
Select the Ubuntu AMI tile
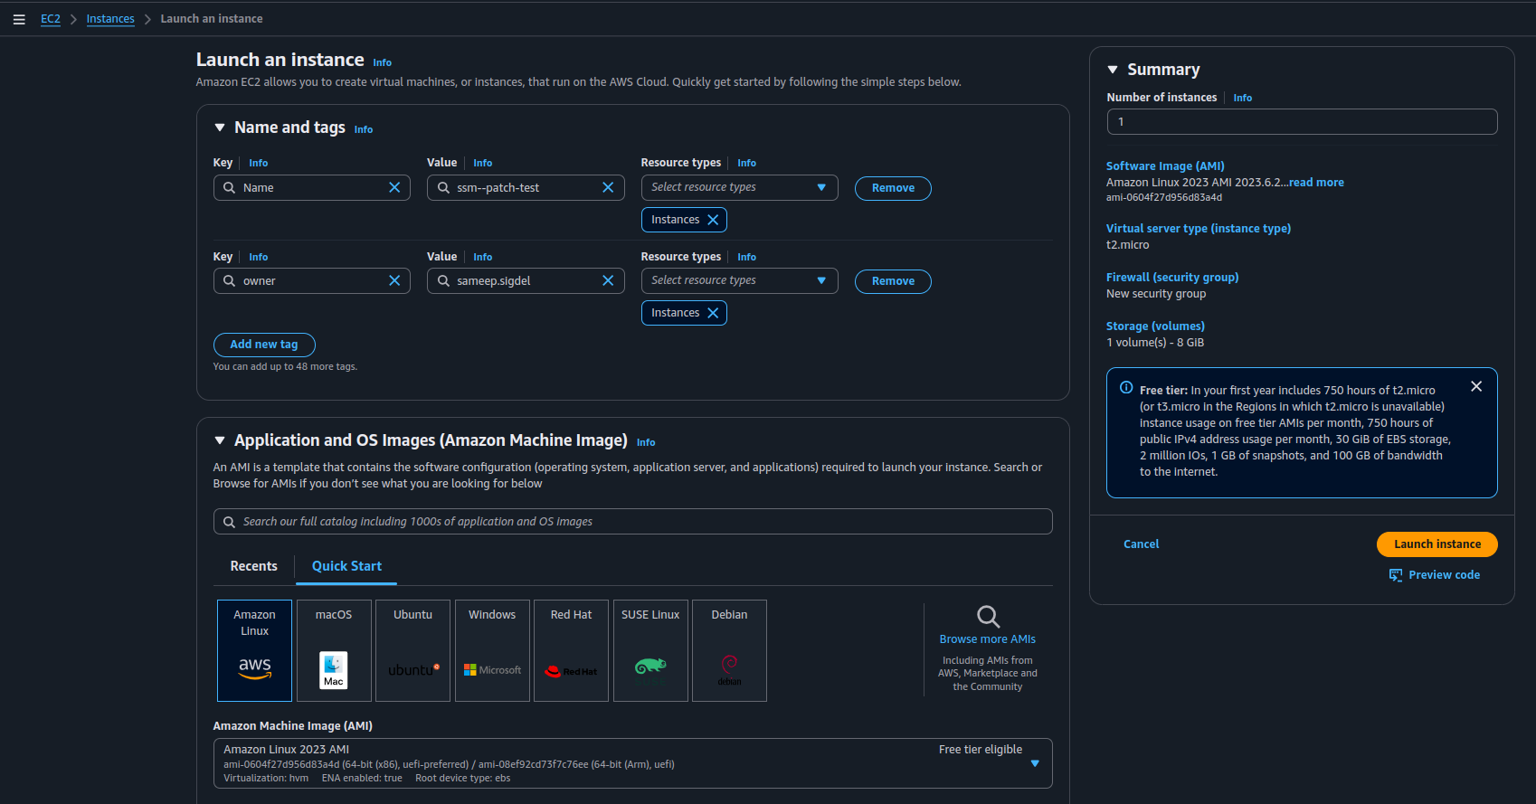[x=412, y=650]
